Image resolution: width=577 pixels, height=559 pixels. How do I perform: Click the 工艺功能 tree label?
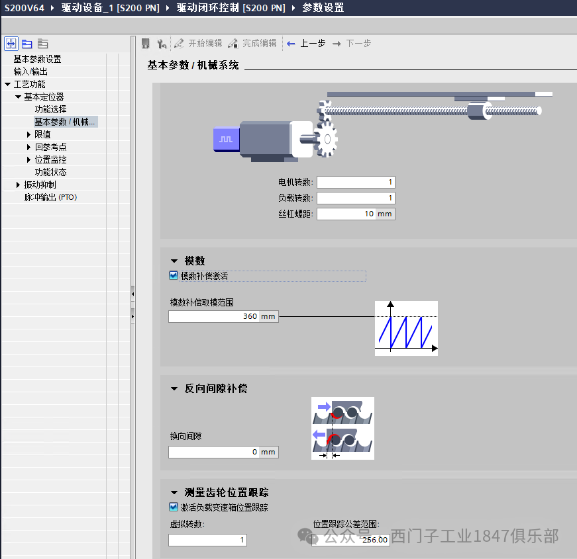tap(29, 84)
